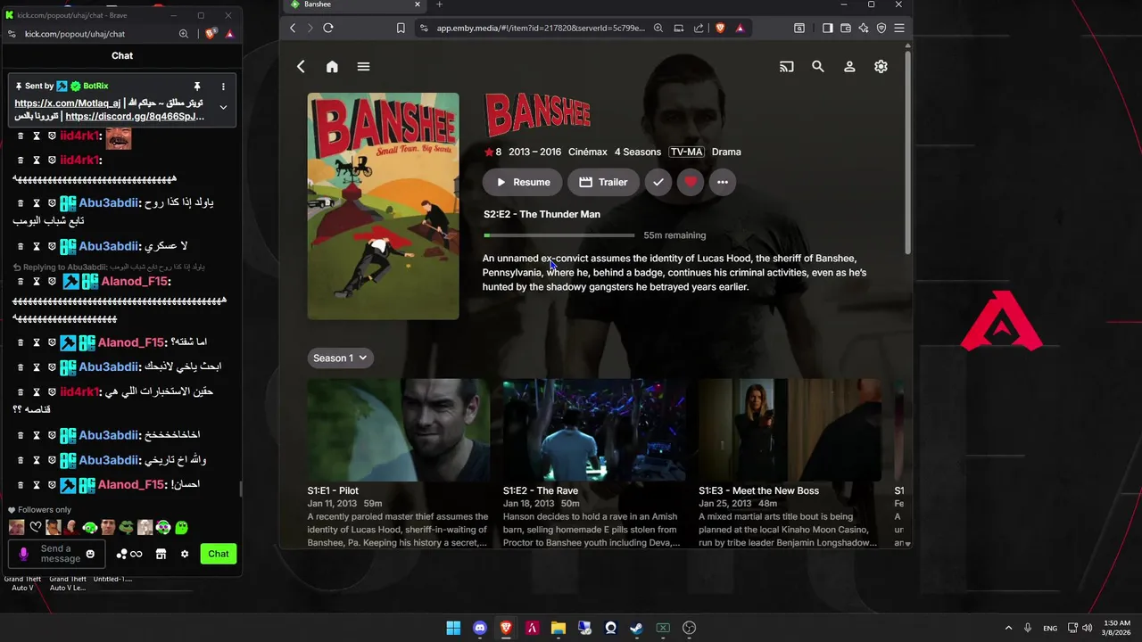
Task: Click the episode progress bar
Action: [559, 235]
